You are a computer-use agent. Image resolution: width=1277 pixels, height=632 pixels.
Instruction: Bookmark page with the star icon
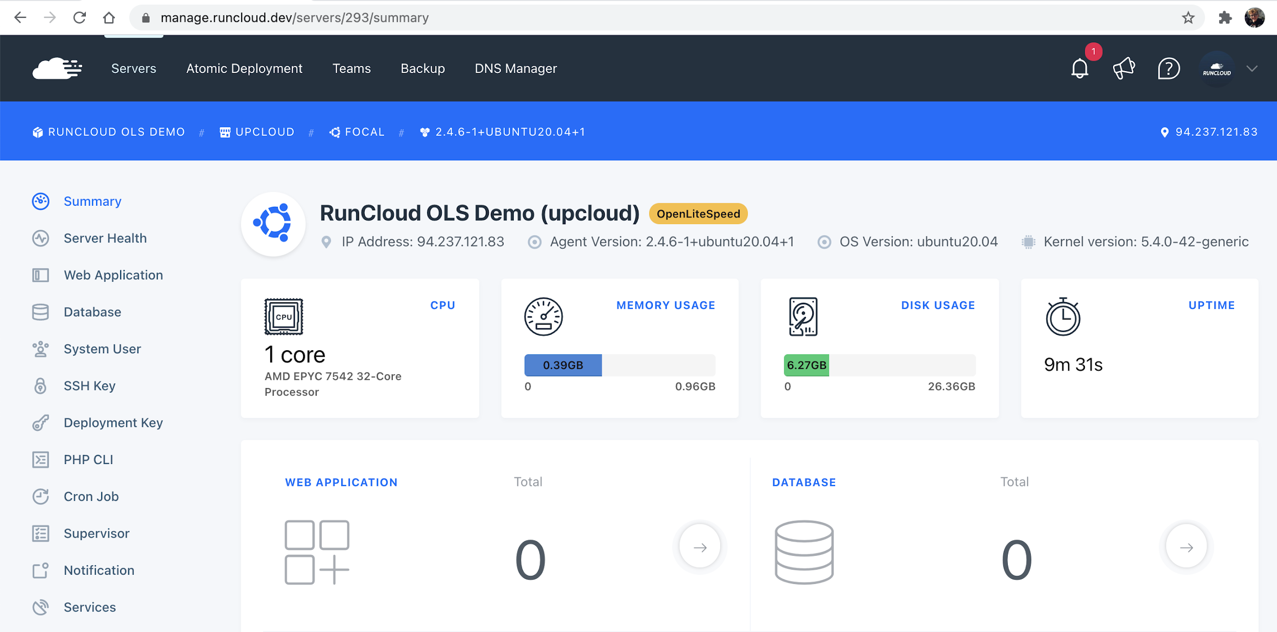[1188, 17]
